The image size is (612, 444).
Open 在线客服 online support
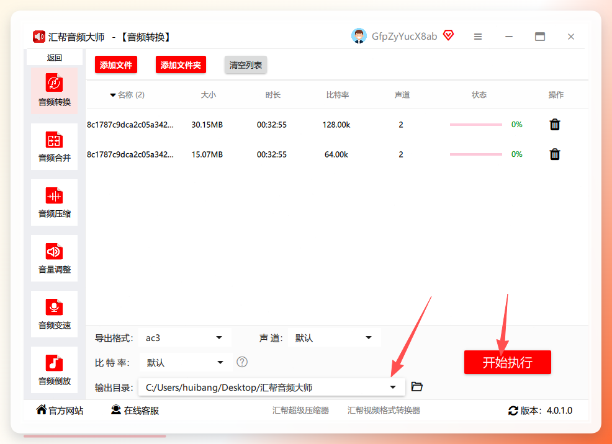135,410
